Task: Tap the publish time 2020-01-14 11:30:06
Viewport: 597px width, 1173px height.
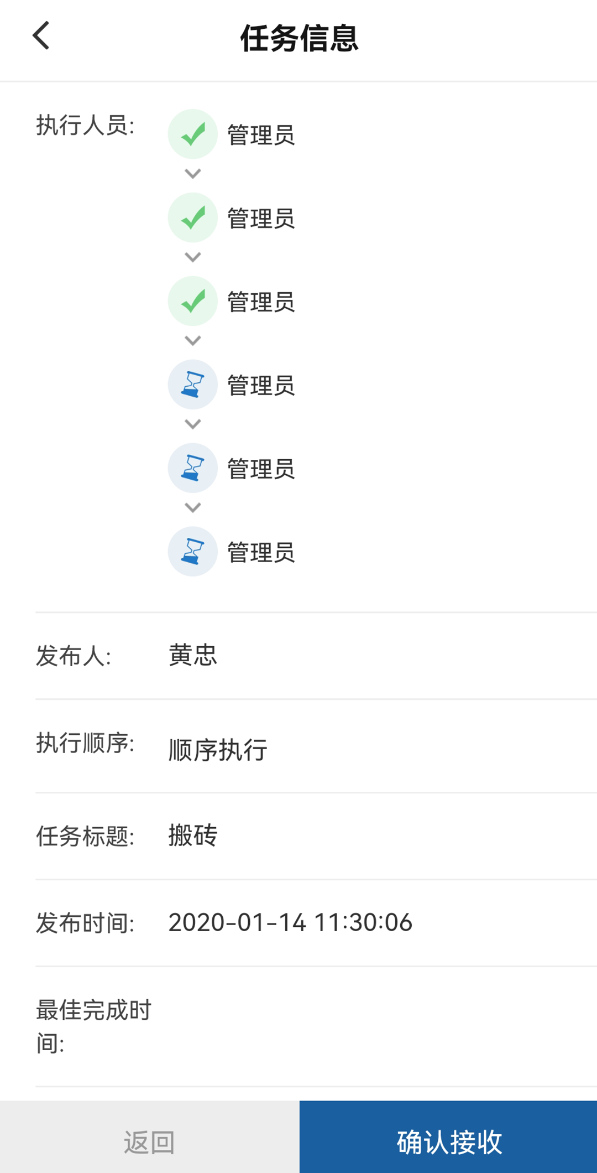Action: point(290,923)
